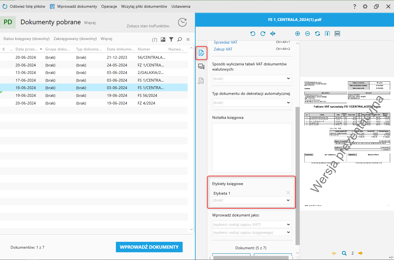Click the Odśwież listę plików refresh icon
The image size is (394, 260).
click(x=5, y=6)
